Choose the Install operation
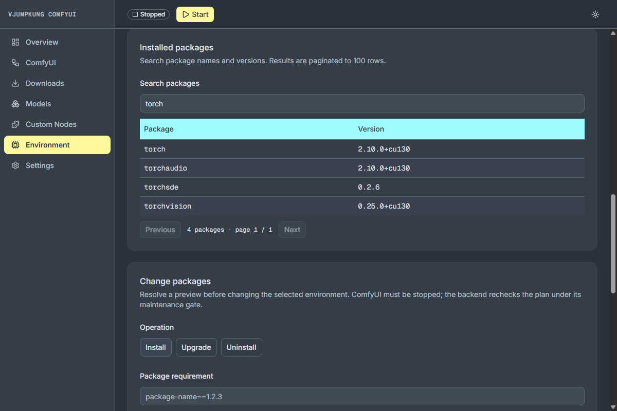Image resolution: width=617 pixels, height=411 pixels. point(156,347)
